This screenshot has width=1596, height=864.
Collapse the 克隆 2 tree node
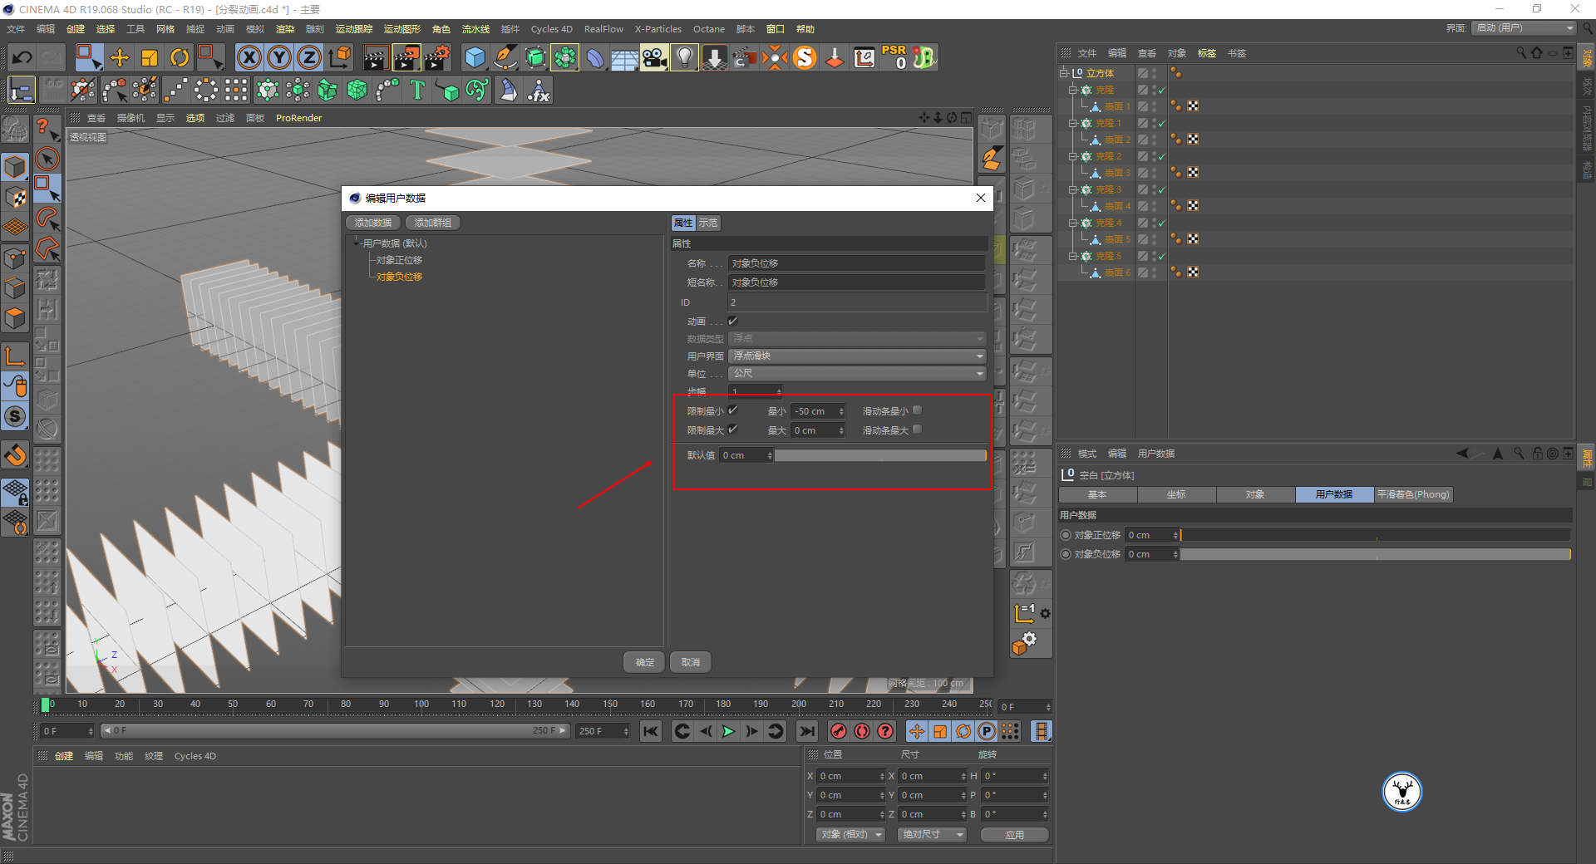point(1073,156)
